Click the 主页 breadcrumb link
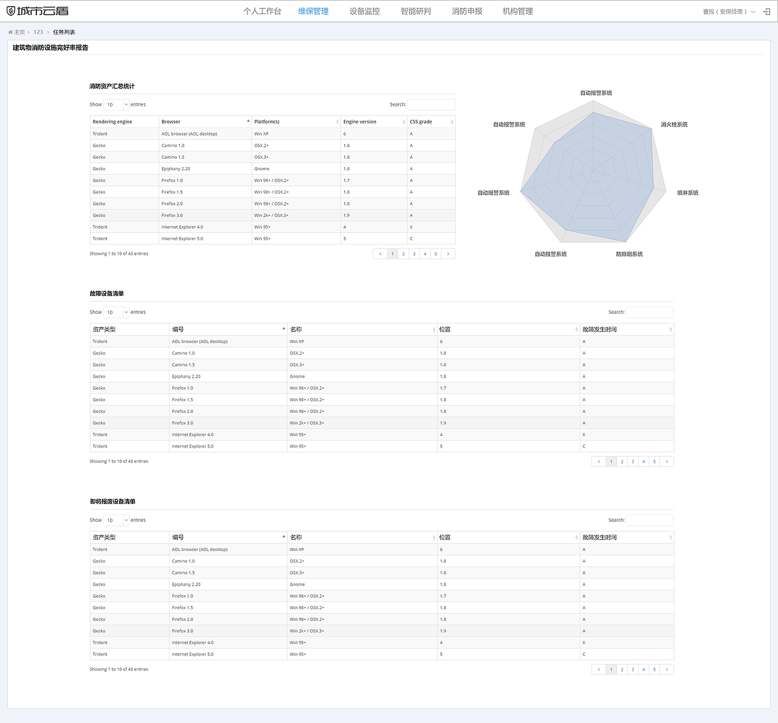The image size is (778, 723). click(x=20, y=32)
